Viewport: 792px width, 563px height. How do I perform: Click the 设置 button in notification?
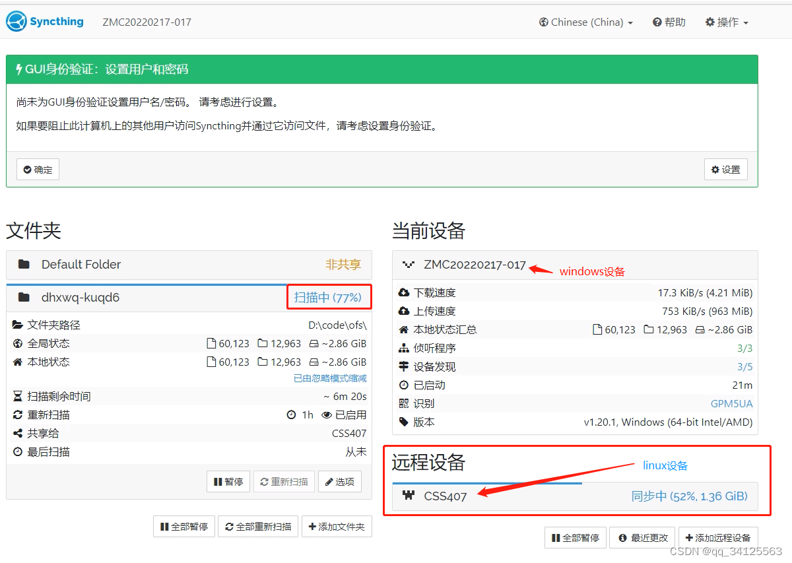[x=726, y=170]
